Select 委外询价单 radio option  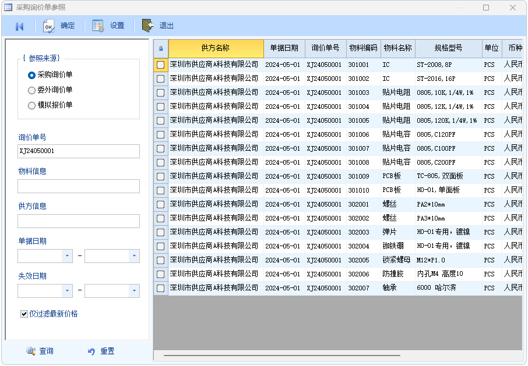(x=31, y=90)
